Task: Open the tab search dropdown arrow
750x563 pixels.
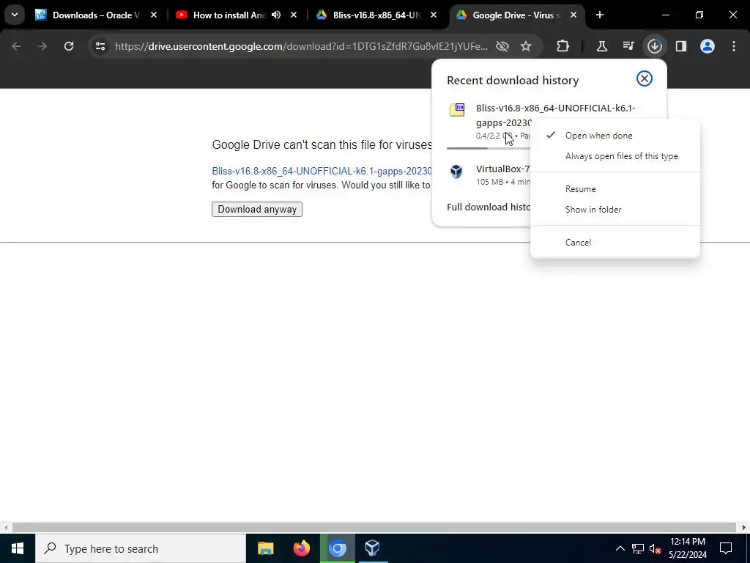Action: (15, 15)
